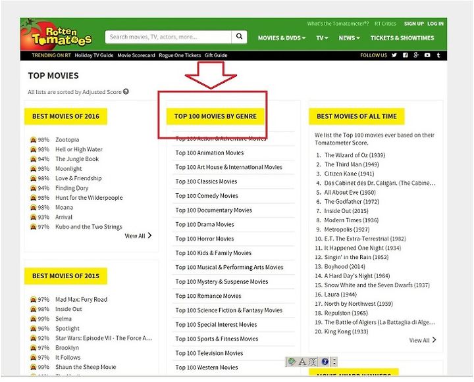Open Rotten Tomatoes Twitter page icon
This screenshot has width=474, height=382.
point(394,55)
